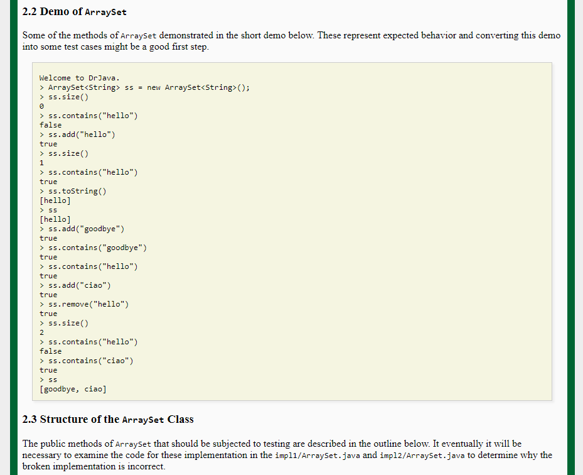Click the first '[hello]' output line

(x=55, y=200)
